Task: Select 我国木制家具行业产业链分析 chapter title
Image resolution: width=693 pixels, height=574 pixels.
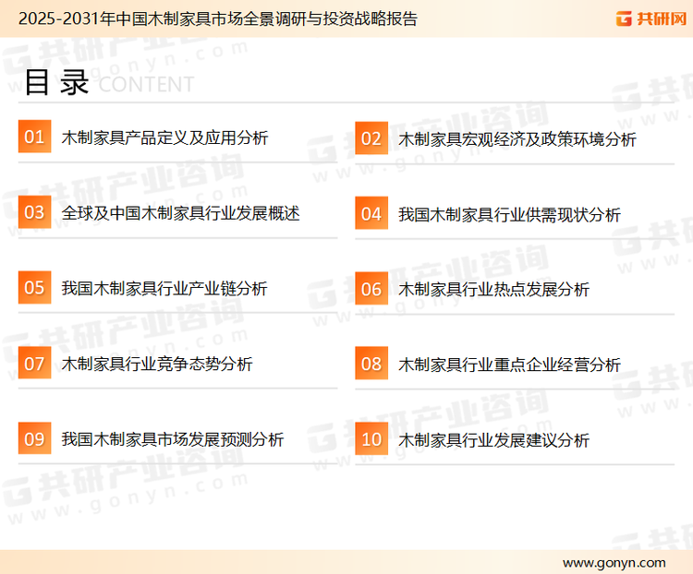Action: [164, 289]
